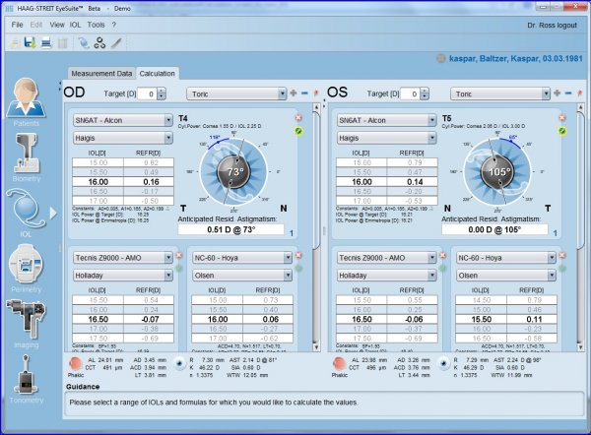Toggle selection mark on OS Tecnis Z9000 panel
591x435 pixels.
443,269
